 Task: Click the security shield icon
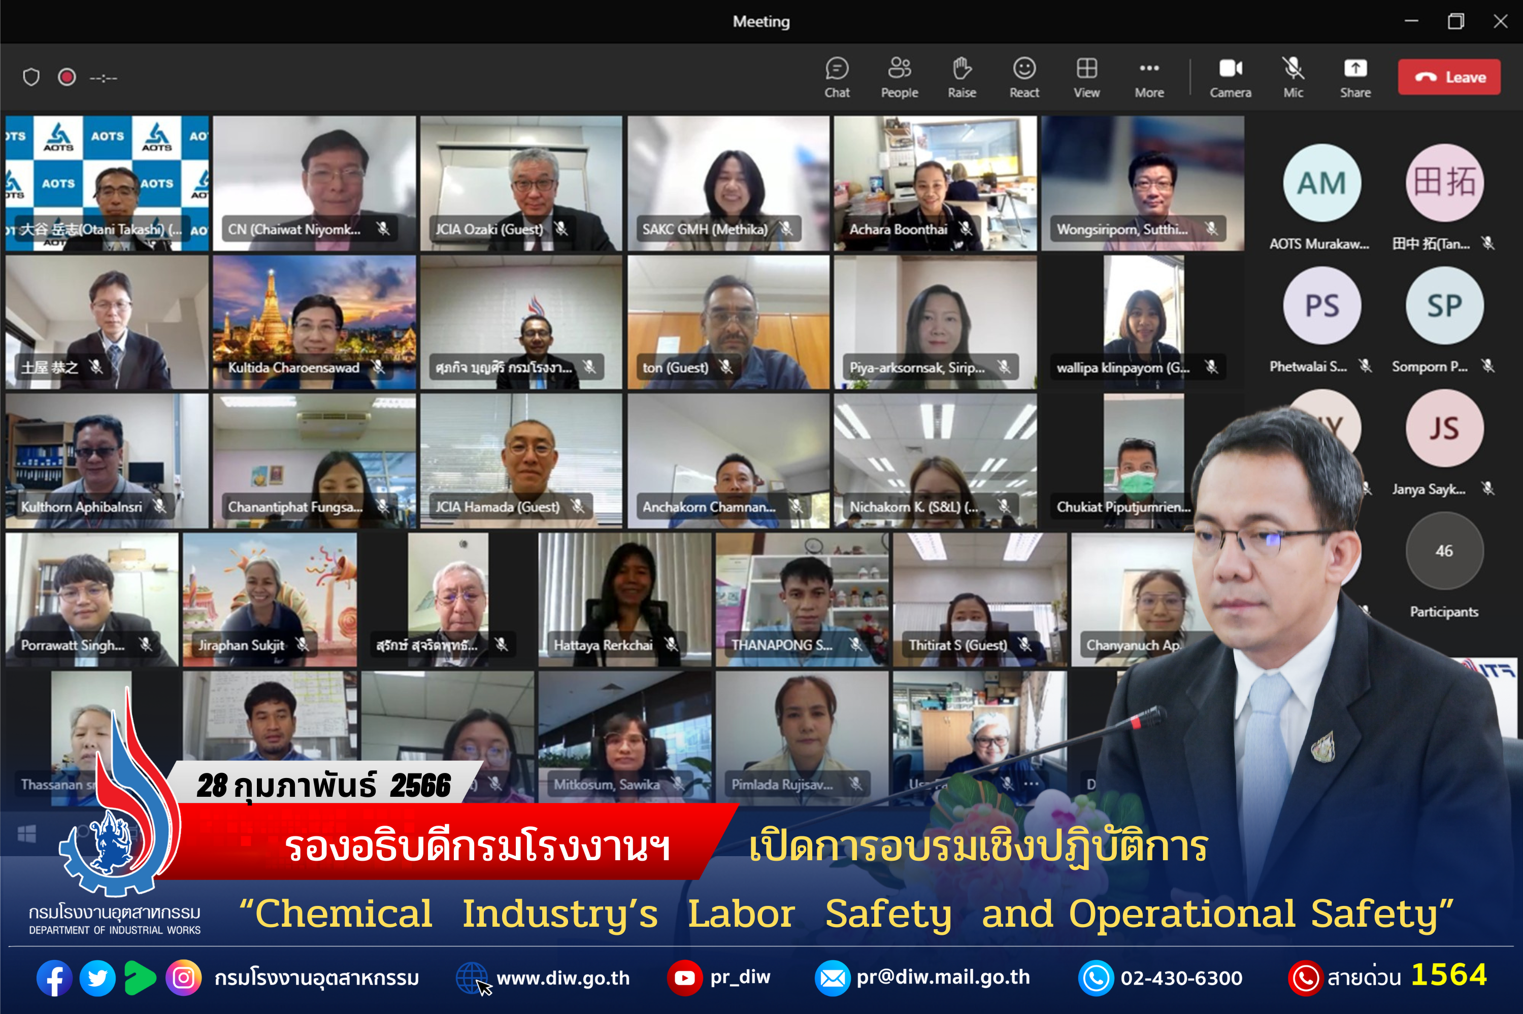pyautogui.click(x=30, y=77)
